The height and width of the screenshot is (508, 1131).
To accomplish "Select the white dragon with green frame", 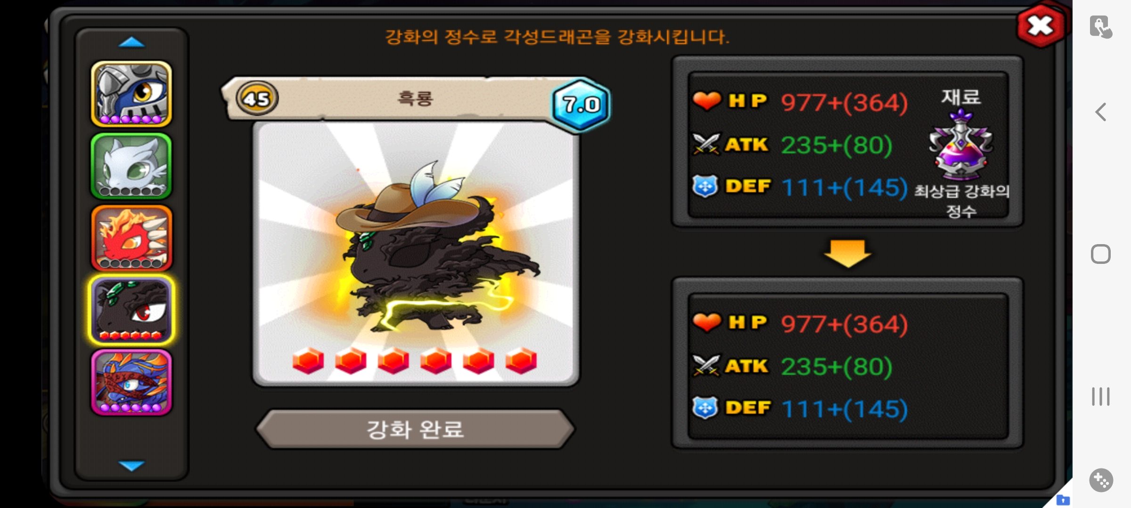I will [x=131, y=166].
